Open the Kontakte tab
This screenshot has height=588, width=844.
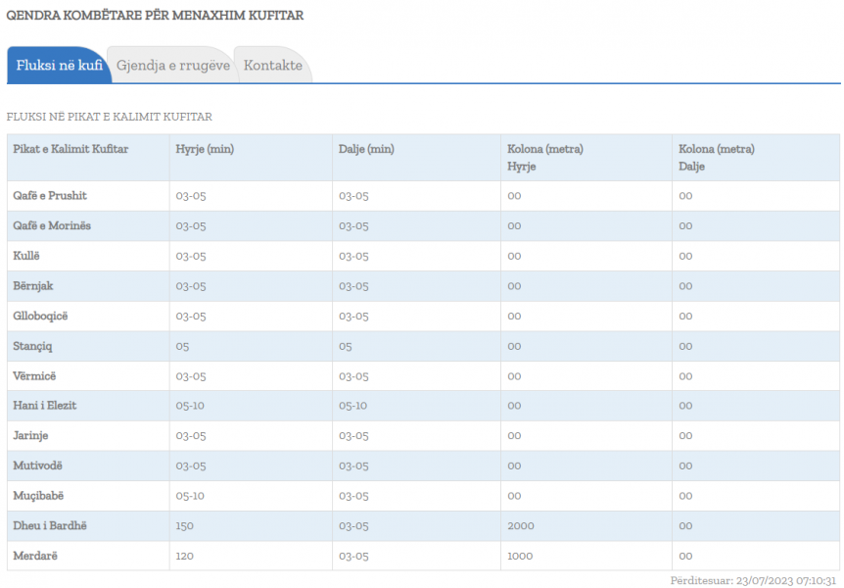[273, 66]
